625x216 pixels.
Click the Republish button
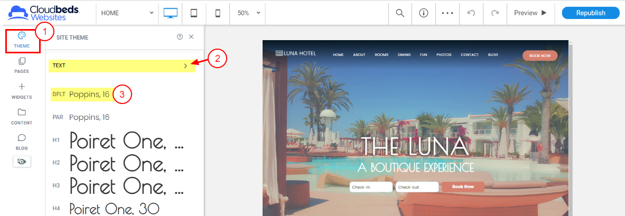(x=590, y=13)
